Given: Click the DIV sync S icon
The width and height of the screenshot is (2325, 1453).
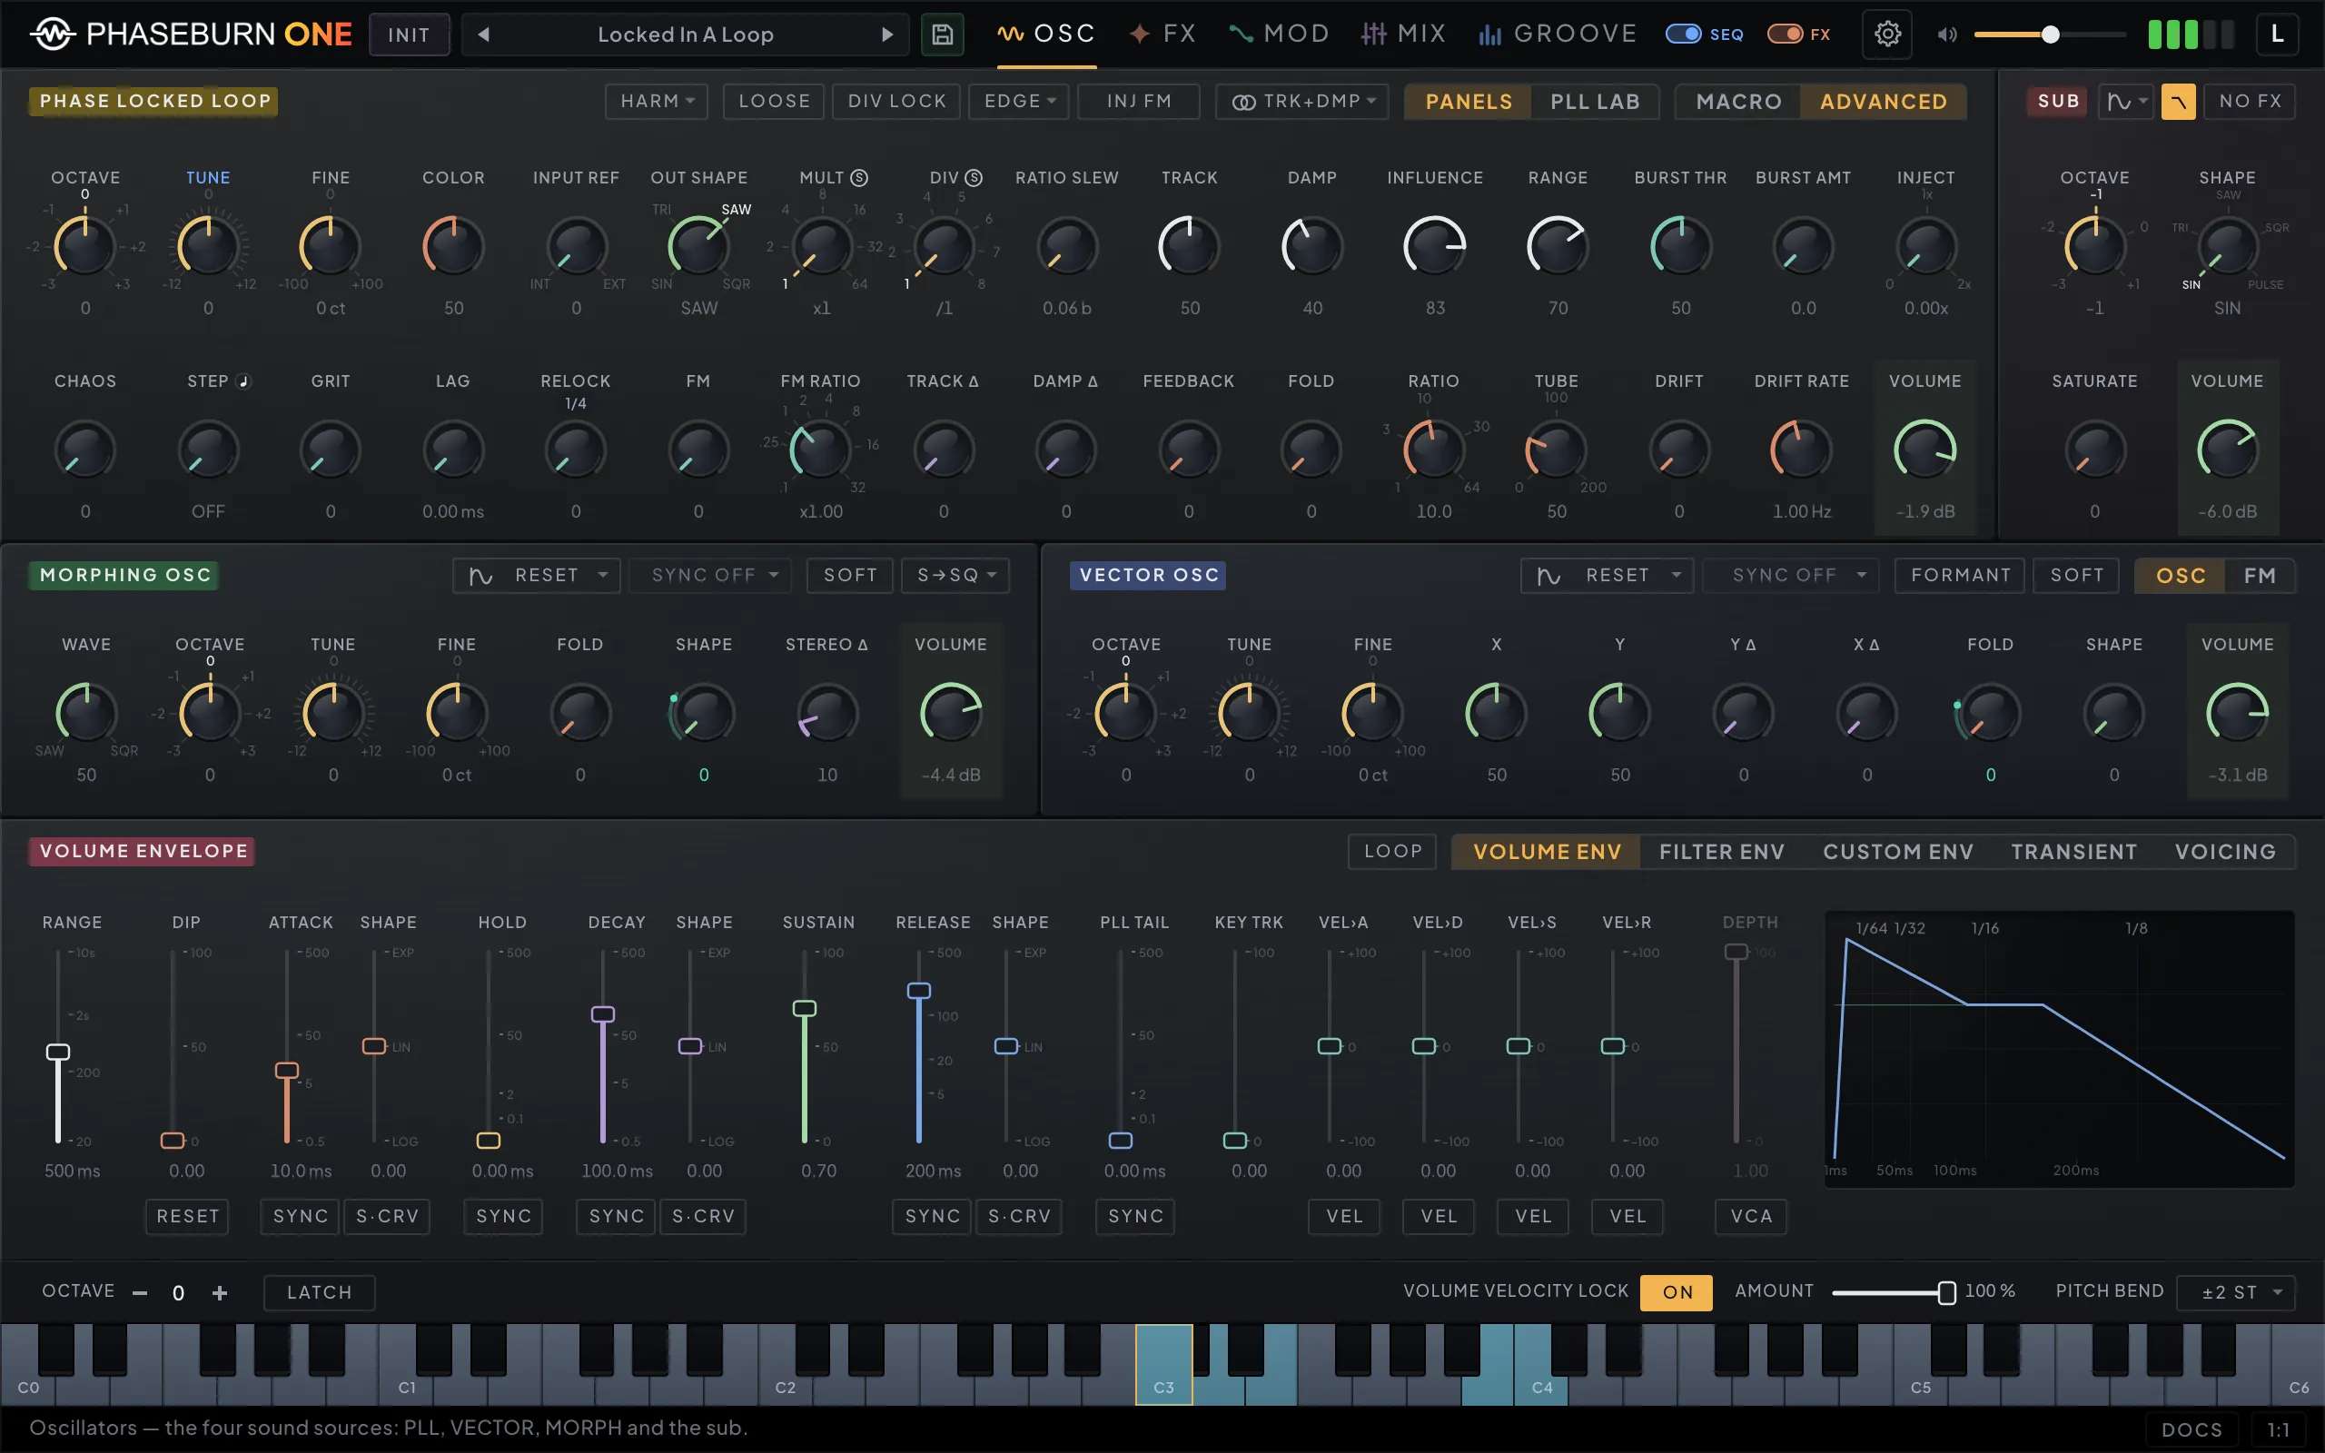Looking at the screenshot, I should click(974, 178).
